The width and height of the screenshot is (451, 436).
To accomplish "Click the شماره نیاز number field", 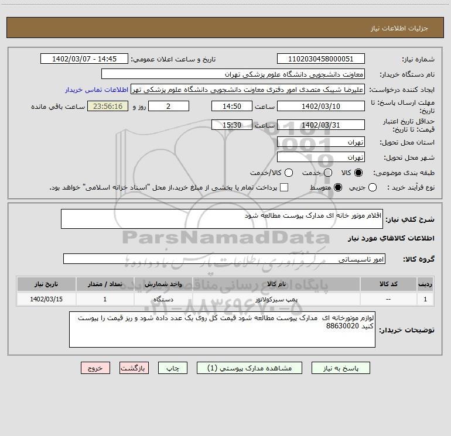I will (321, 59).
